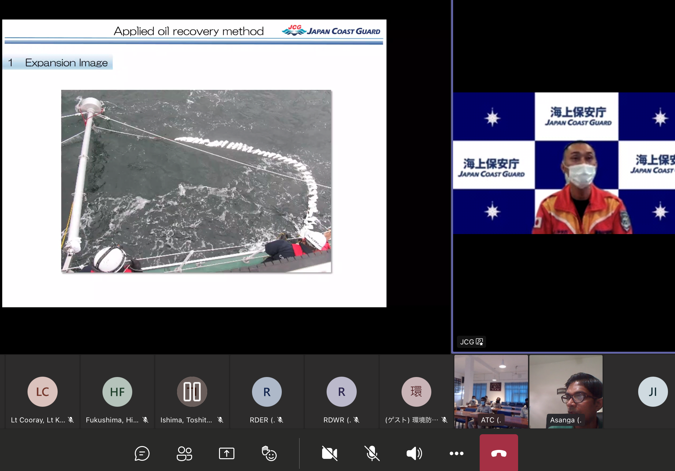
Task: Toggle the speaker audio output
Action: coord(414,453)
